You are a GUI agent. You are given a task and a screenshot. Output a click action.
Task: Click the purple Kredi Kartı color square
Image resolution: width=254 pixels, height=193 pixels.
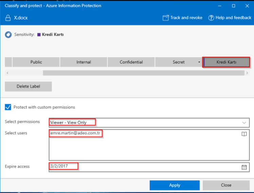tap(39, 35)
